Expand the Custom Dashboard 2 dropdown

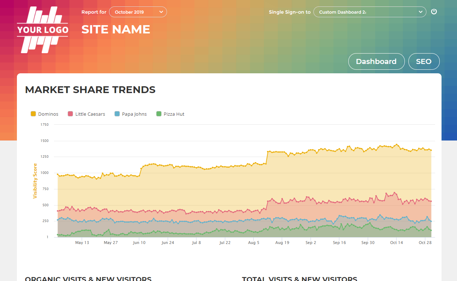point(370,12)
